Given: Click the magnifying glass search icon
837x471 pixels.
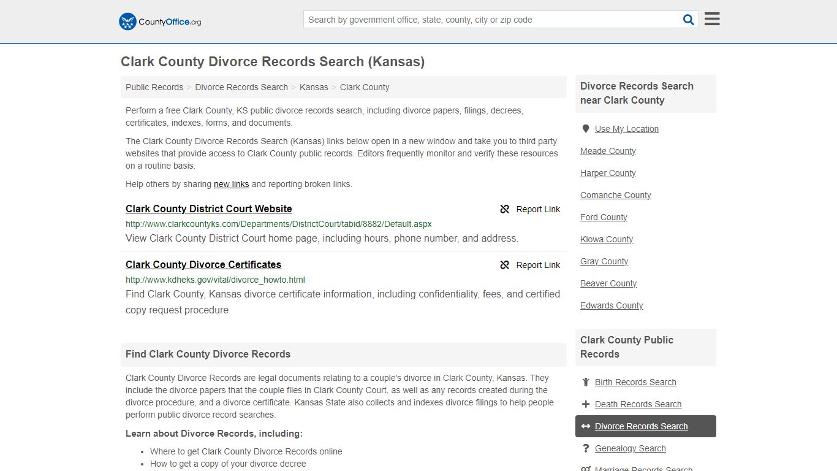Looking at the screenshot, I should pos(689,20).
